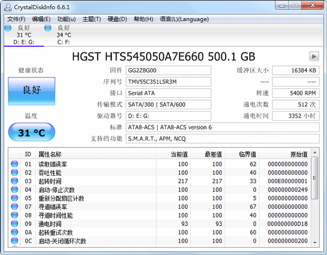The width and height of the screenshot is (327, 255).
Task: Click the attribute list scroll down arrow
Action: 315,242
